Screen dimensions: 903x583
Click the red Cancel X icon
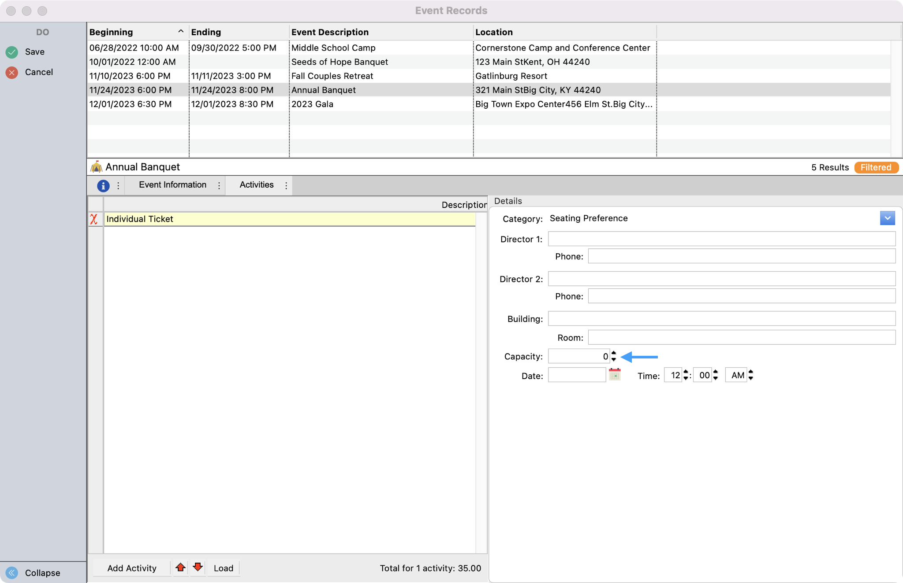click(x=12, y=72)
